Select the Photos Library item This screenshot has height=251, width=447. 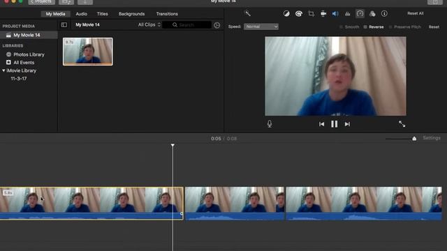(29, 54)
